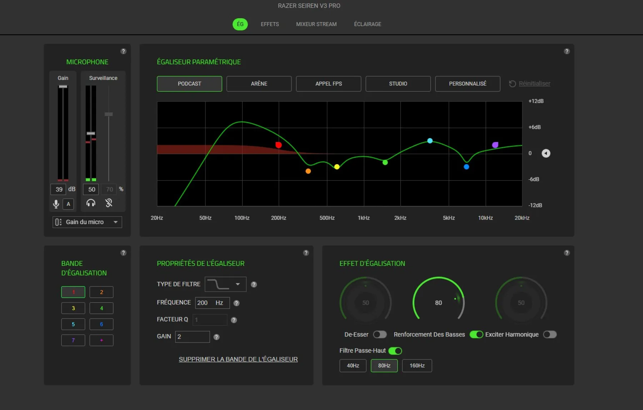Choose the Studio EQ preset

[x=398, y=84]
